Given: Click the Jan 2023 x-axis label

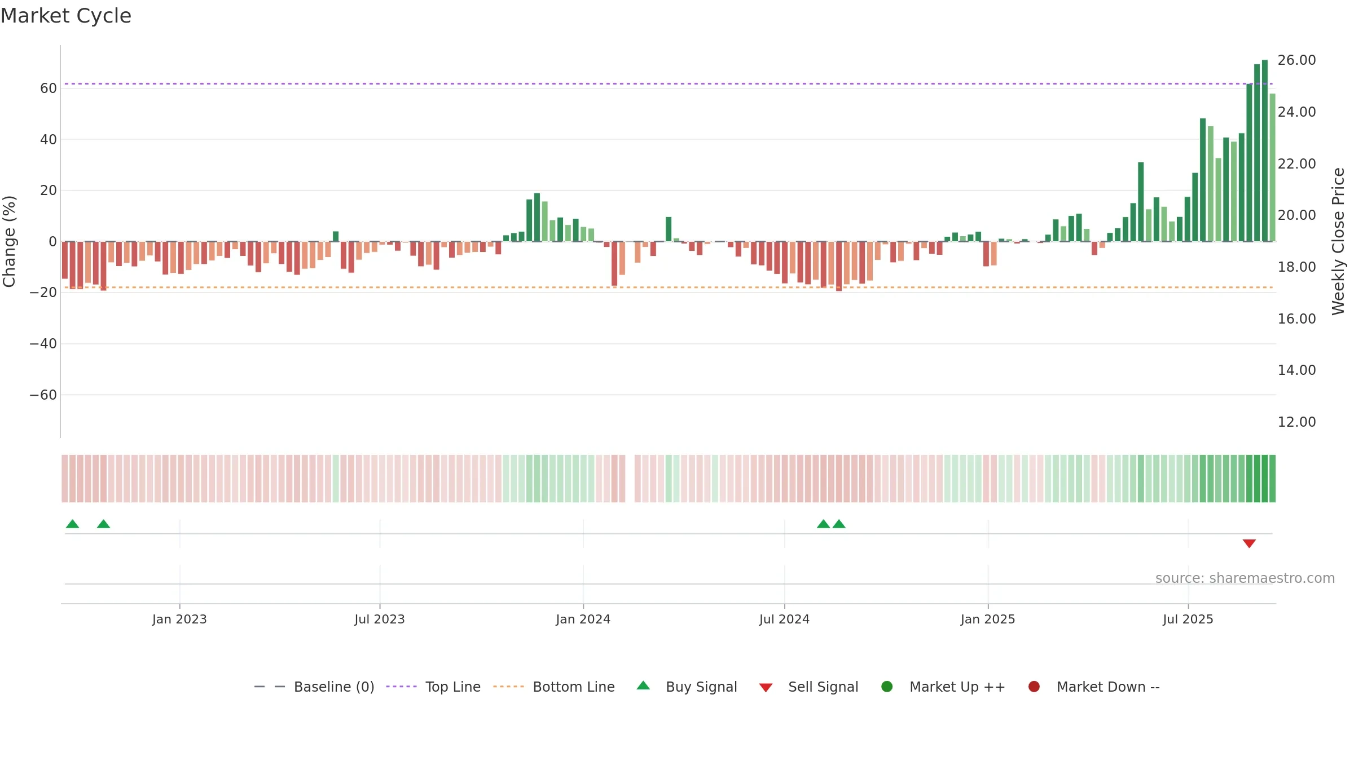Looking at the screenshot, I should pos(179,619).
